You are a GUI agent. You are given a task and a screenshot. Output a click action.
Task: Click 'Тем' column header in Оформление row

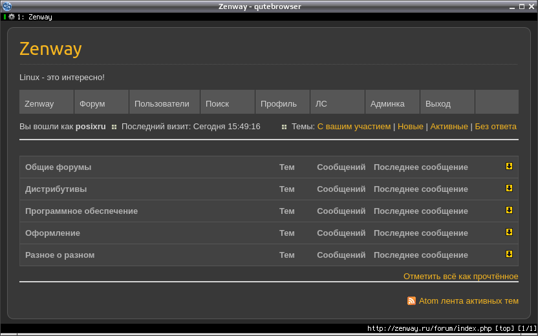287,233
